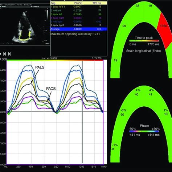Viewport: 172px width, 172px height.
Task: Click the 1380 tick on the time axis
Action: point(81,167)
